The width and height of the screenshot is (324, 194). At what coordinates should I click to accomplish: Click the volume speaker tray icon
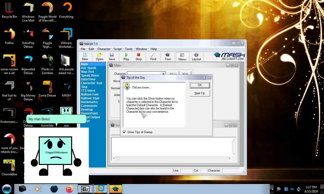tap(299, 189)
